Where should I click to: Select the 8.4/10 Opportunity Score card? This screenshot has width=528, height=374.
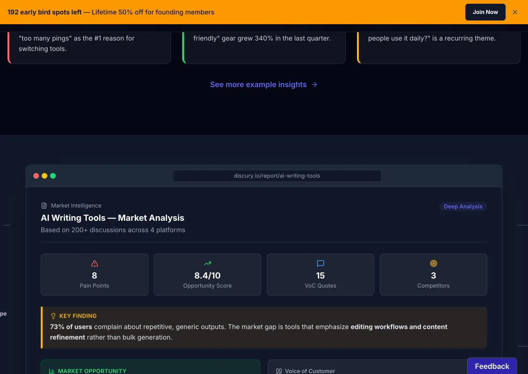click(x=207, y=274)
